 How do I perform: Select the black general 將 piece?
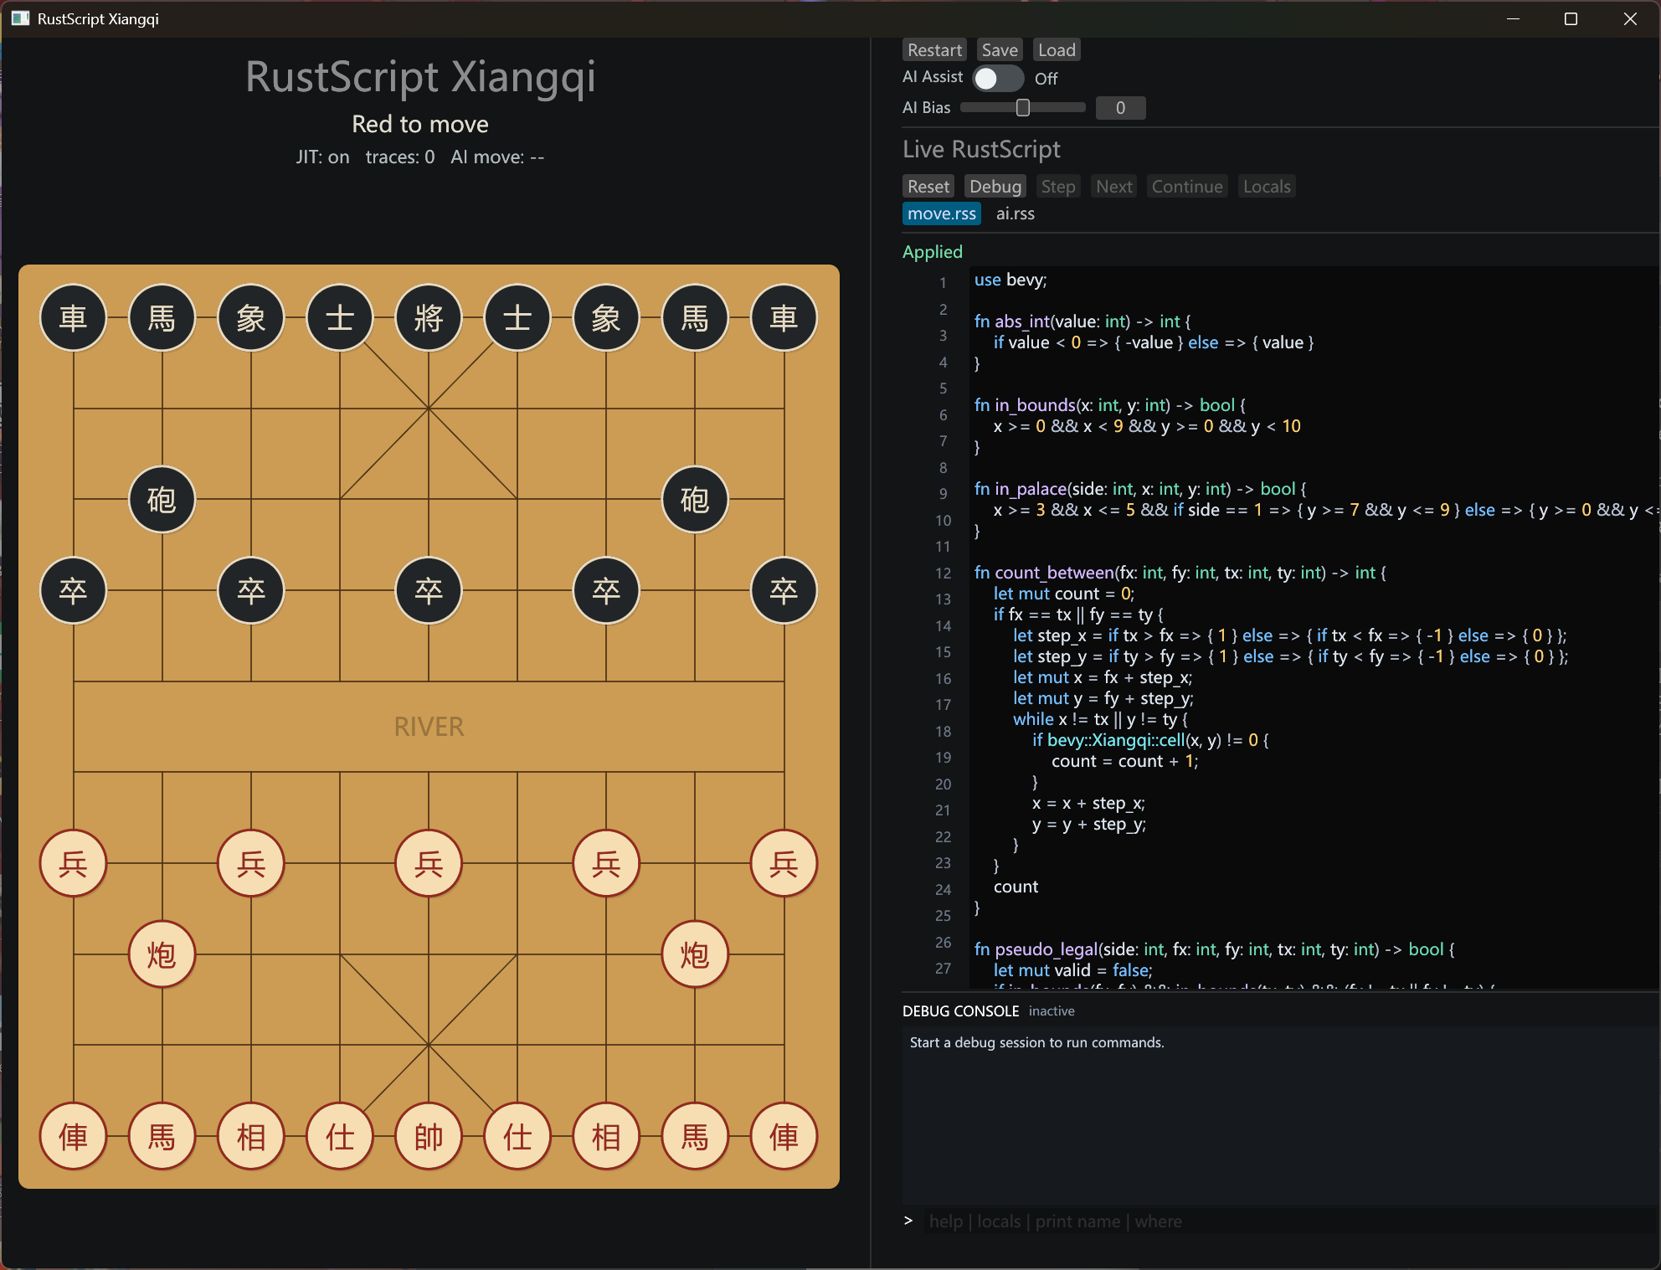(x=429, y=318)
